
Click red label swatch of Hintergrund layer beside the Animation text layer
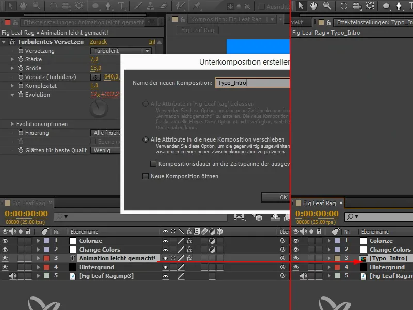(46, 267)
